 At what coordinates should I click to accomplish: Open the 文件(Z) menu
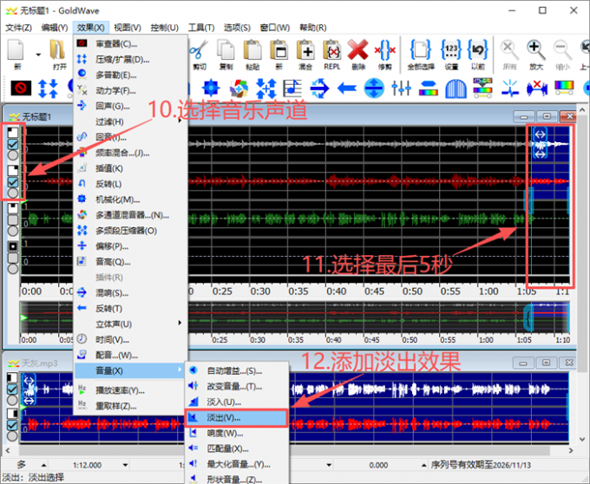(18, 28)
